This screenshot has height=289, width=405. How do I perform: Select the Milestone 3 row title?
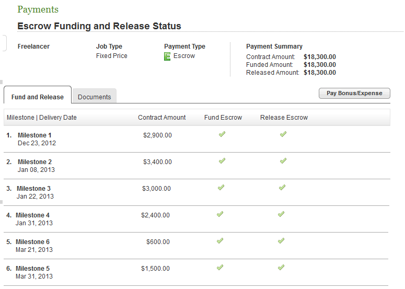coord(33,189)
